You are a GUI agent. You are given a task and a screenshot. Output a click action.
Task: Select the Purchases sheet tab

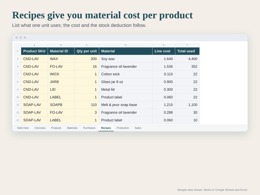[x=89, y=128]
